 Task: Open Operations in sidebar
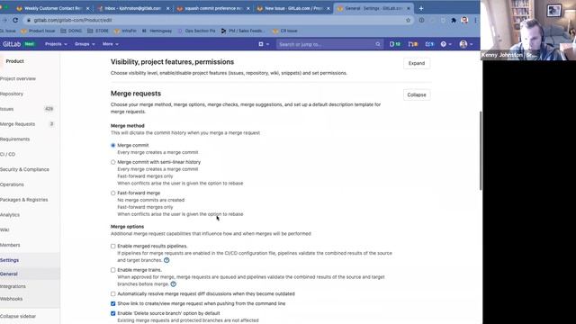point(12,184)
